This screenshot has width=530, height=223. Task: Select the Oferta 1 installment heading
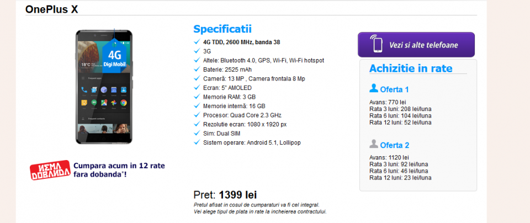click(x=395, y=89)
